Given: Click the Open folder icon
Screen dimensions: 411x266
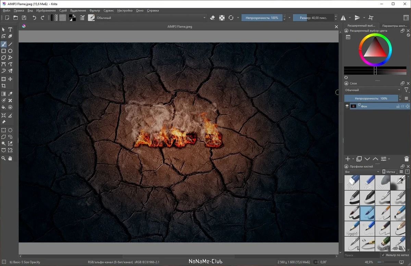Looking at the screenshot, I should click(x=15, y=17).
